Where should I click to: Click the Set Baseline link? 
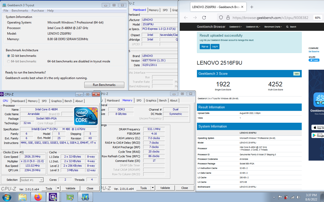[314, 52]
